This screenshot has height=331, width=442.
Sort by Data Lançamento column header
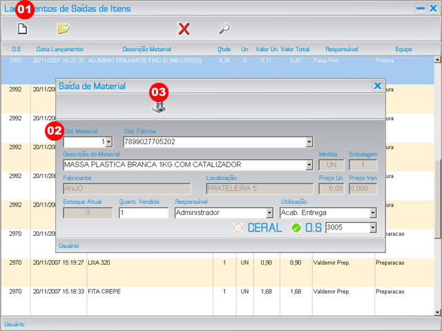coord(60,50)
